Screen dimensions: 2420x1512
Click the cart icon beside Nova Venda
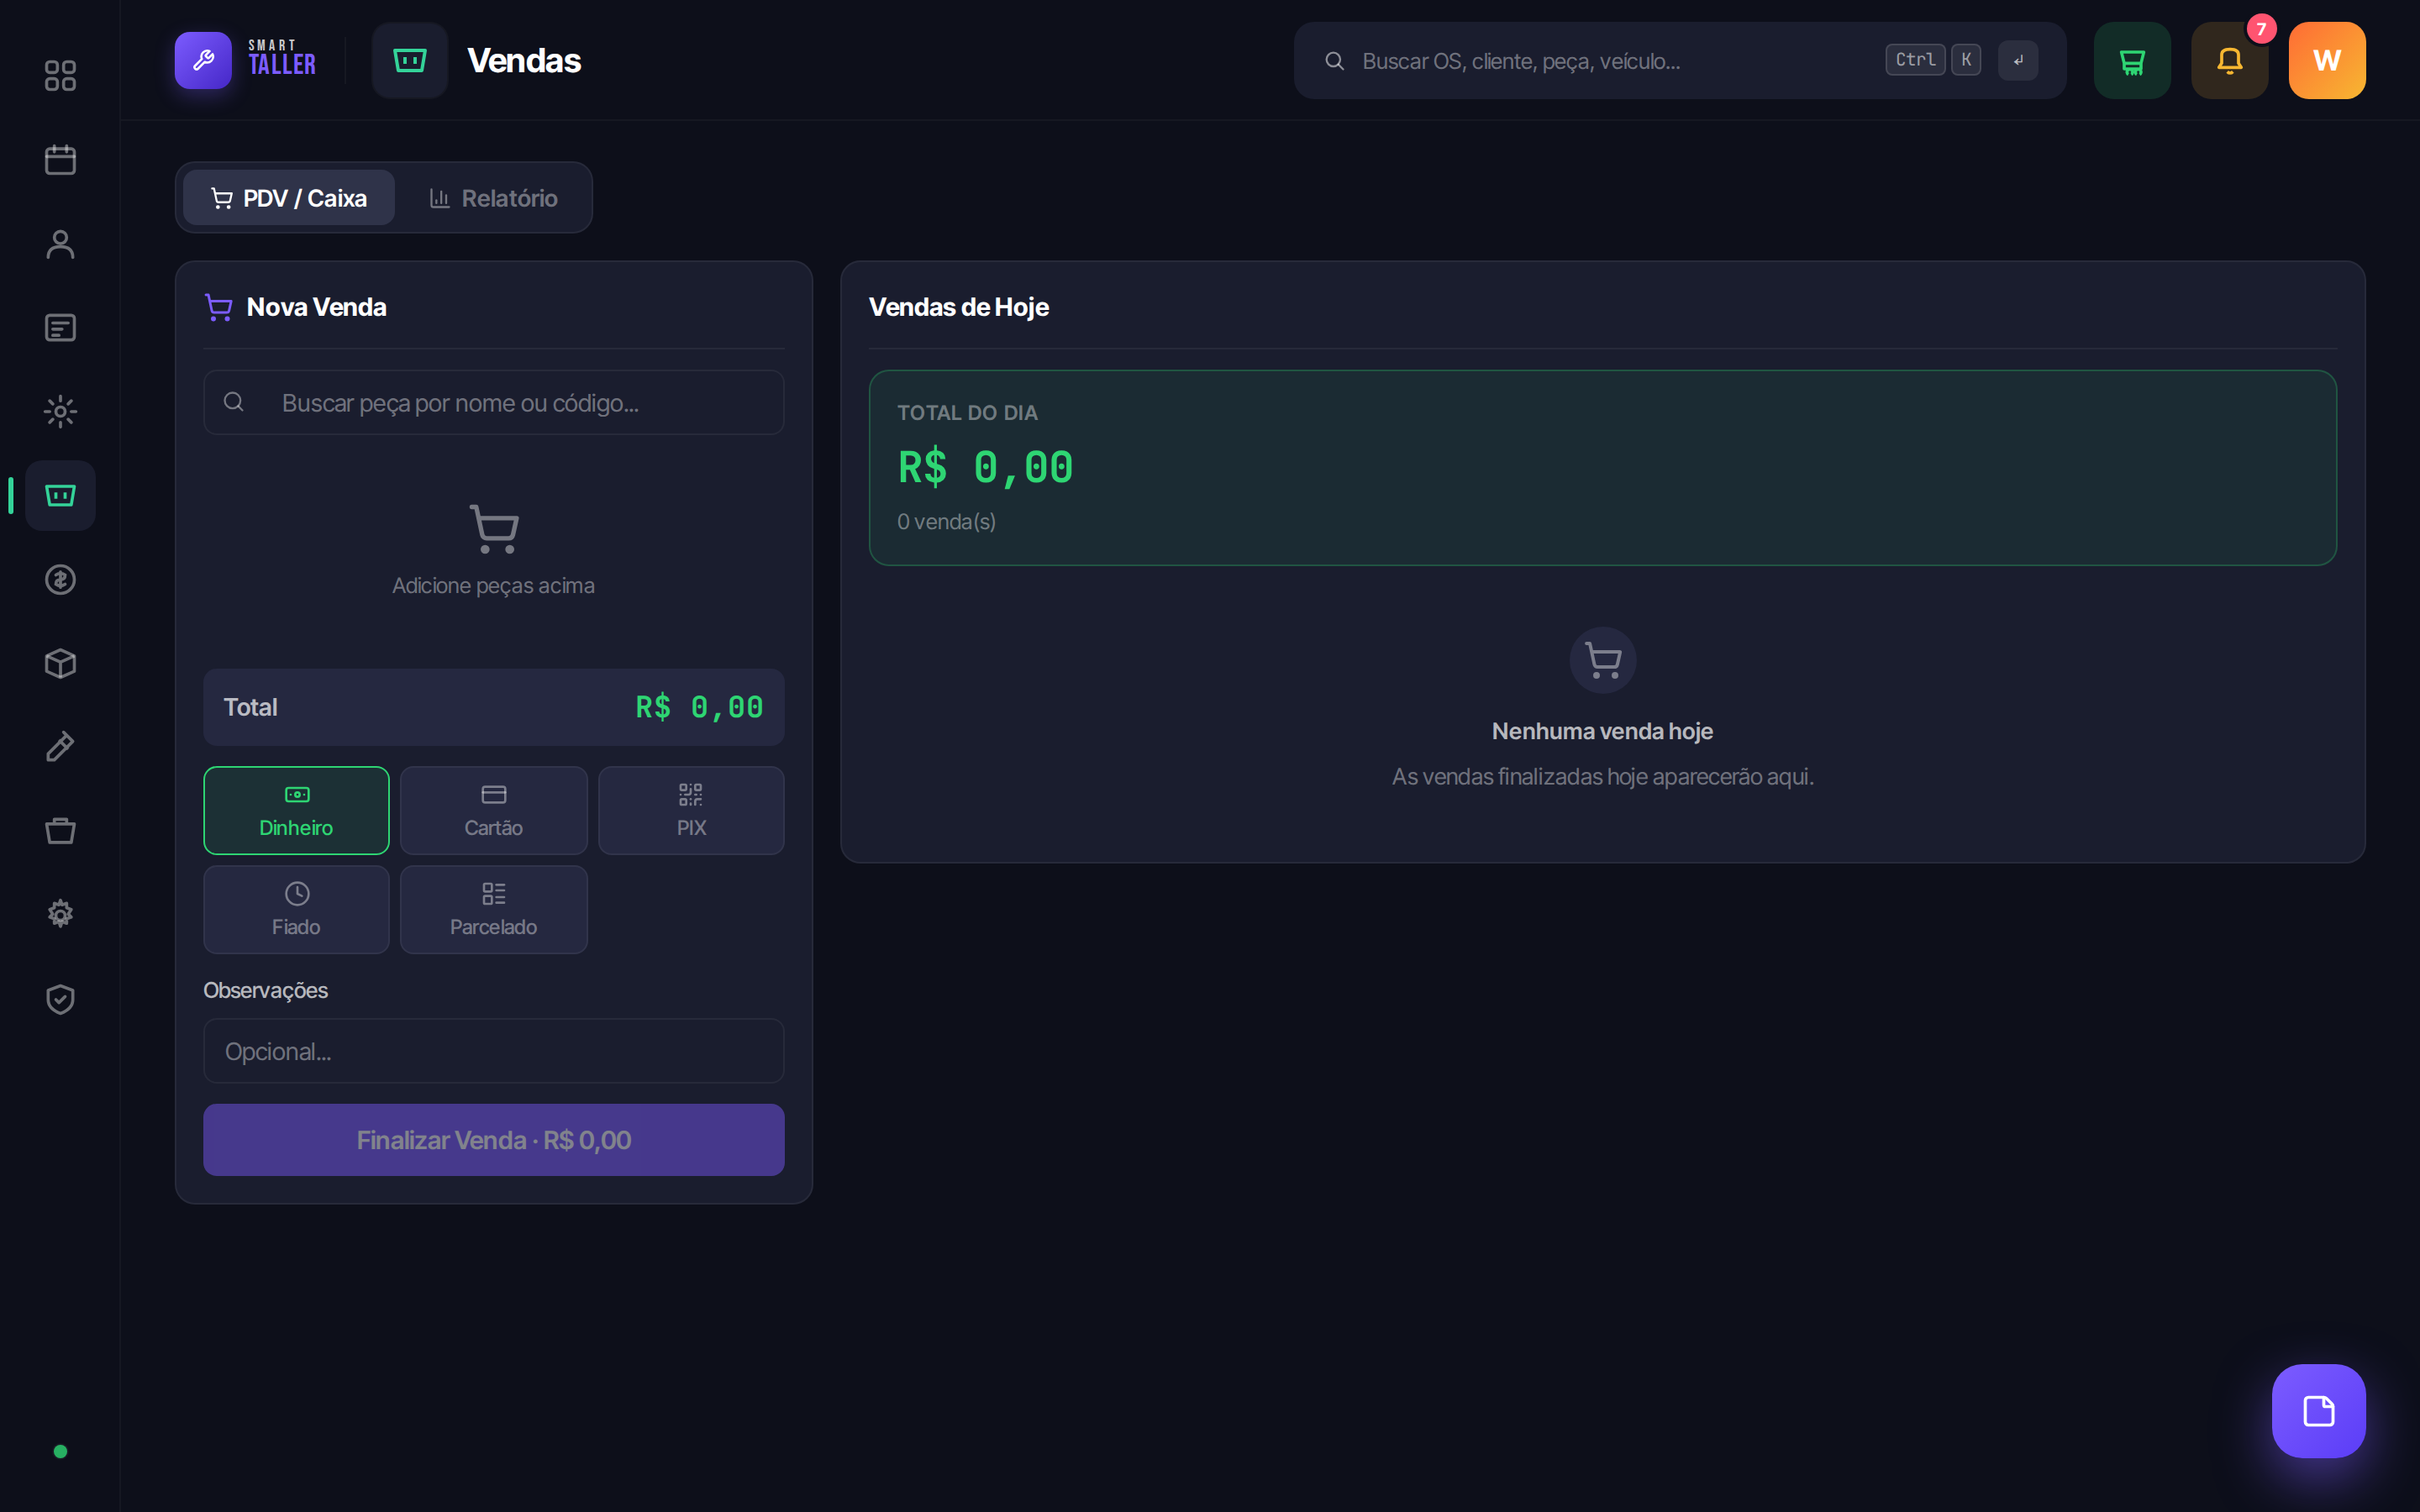click(x=219, y=307)
